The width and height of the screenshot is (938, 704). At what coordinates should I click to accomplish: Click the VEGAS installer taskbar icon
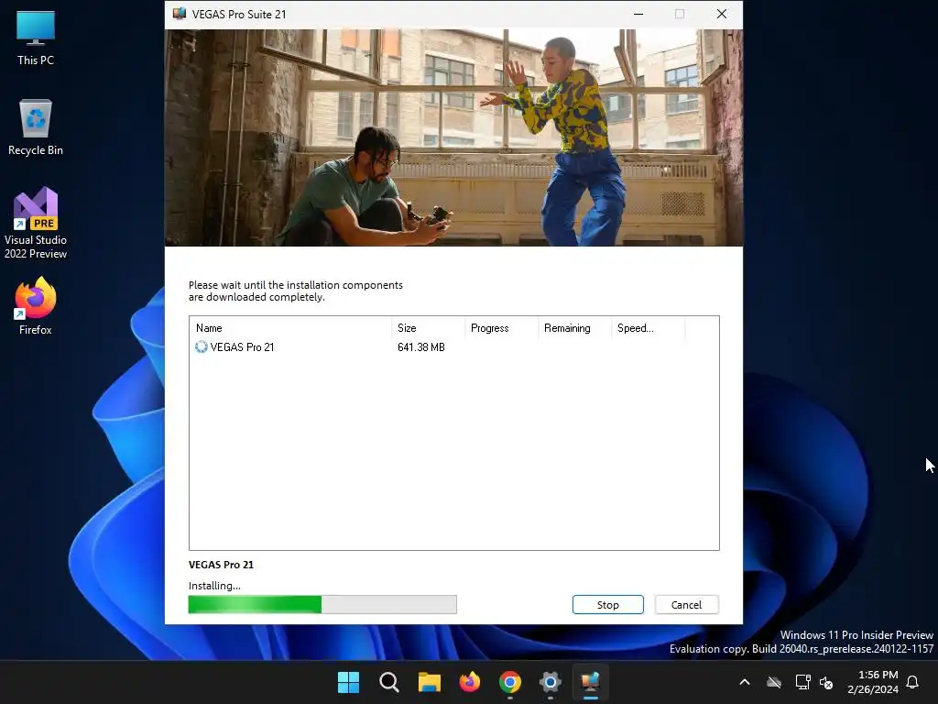tap(591, 682)
